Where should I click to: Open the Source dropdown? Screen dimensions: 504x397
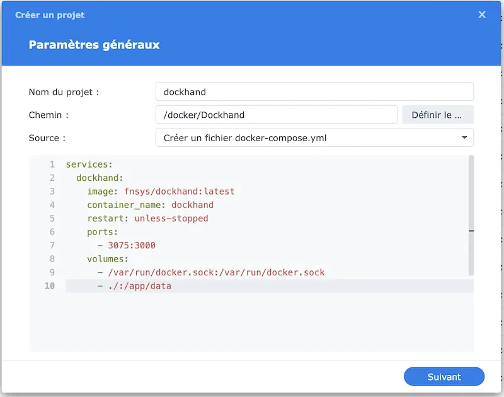pos(314,137)
